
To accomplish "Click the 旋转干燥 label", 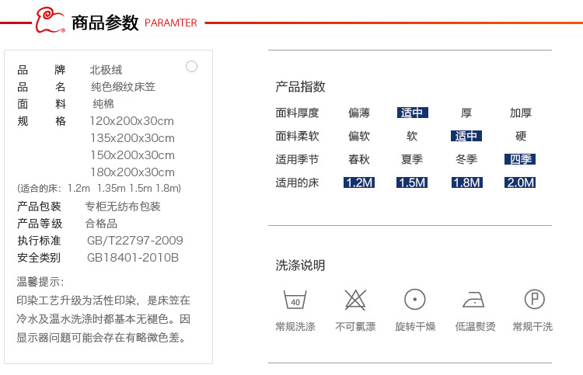I will (x=415, y=326).
